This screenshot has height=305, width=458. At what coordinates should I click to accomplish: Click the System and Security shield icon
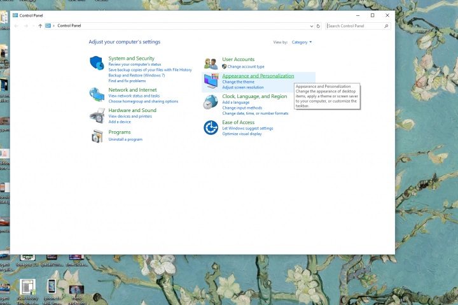97,63
